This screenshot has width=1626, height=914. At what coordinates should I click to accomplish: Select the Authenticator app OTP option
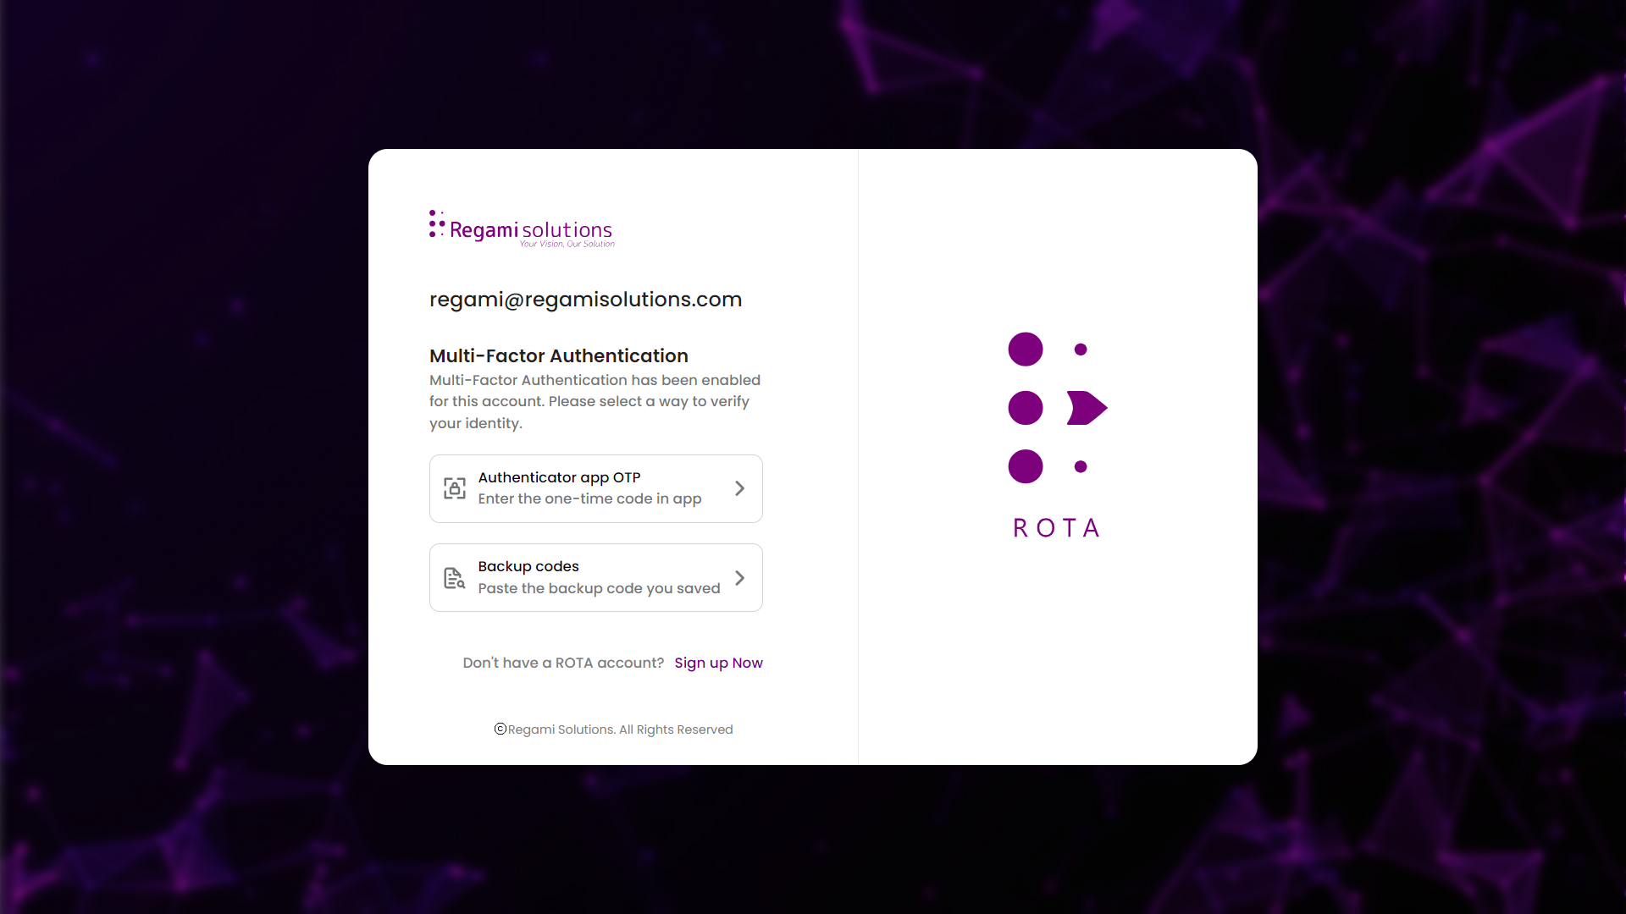pos(596,489)
